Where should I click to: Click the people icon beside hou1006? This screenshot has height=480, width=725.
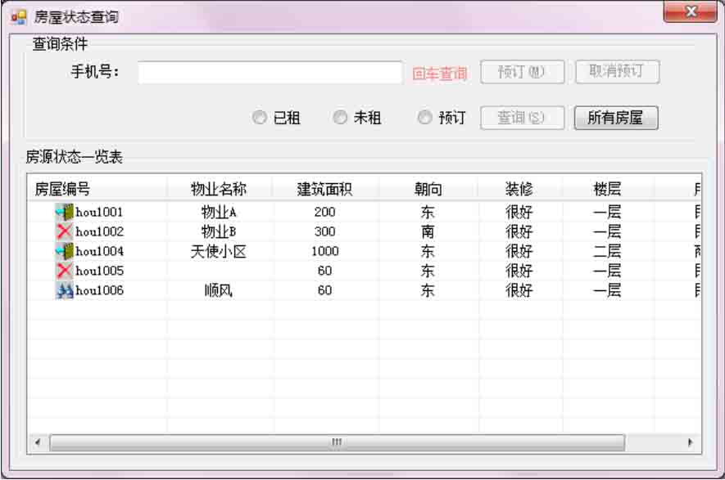coord(65,290)
